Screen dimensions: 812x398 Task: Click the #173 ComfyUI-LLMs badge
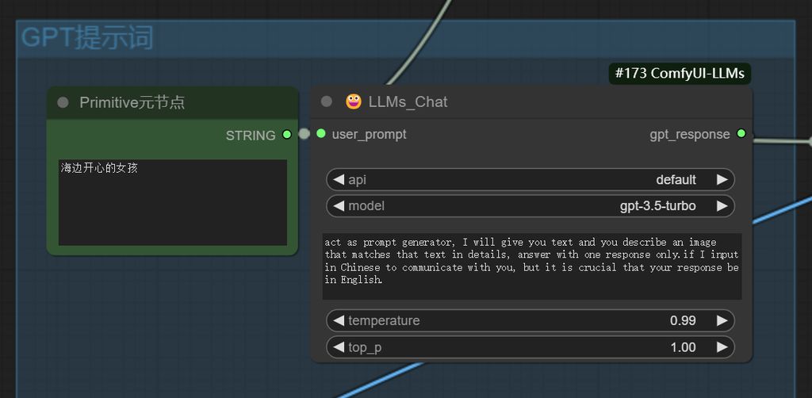[680, 74]
